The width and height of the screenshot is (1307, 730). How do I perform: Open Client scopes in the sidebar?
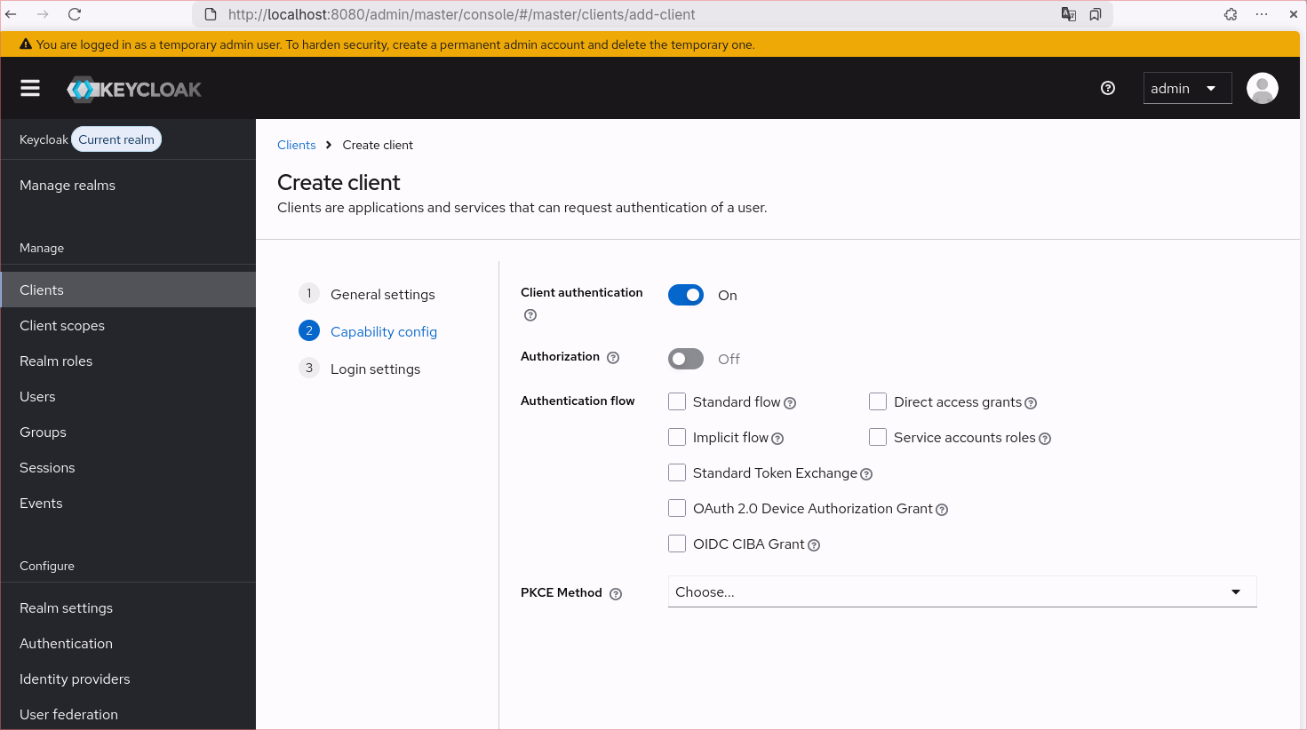point(128,325)
